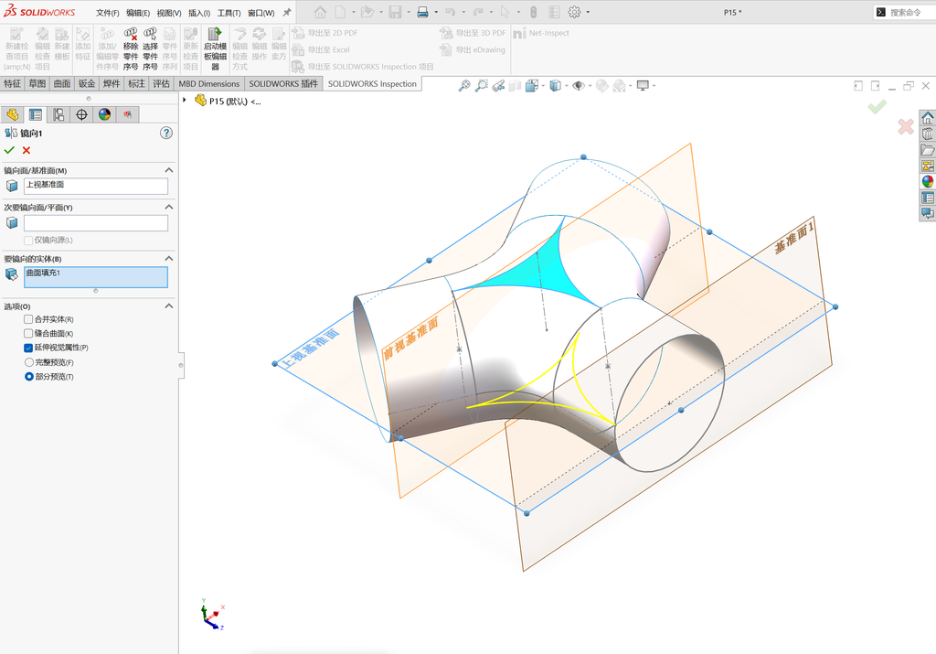Click 上视基准面 mirror plane field

[x=96, y=186]
